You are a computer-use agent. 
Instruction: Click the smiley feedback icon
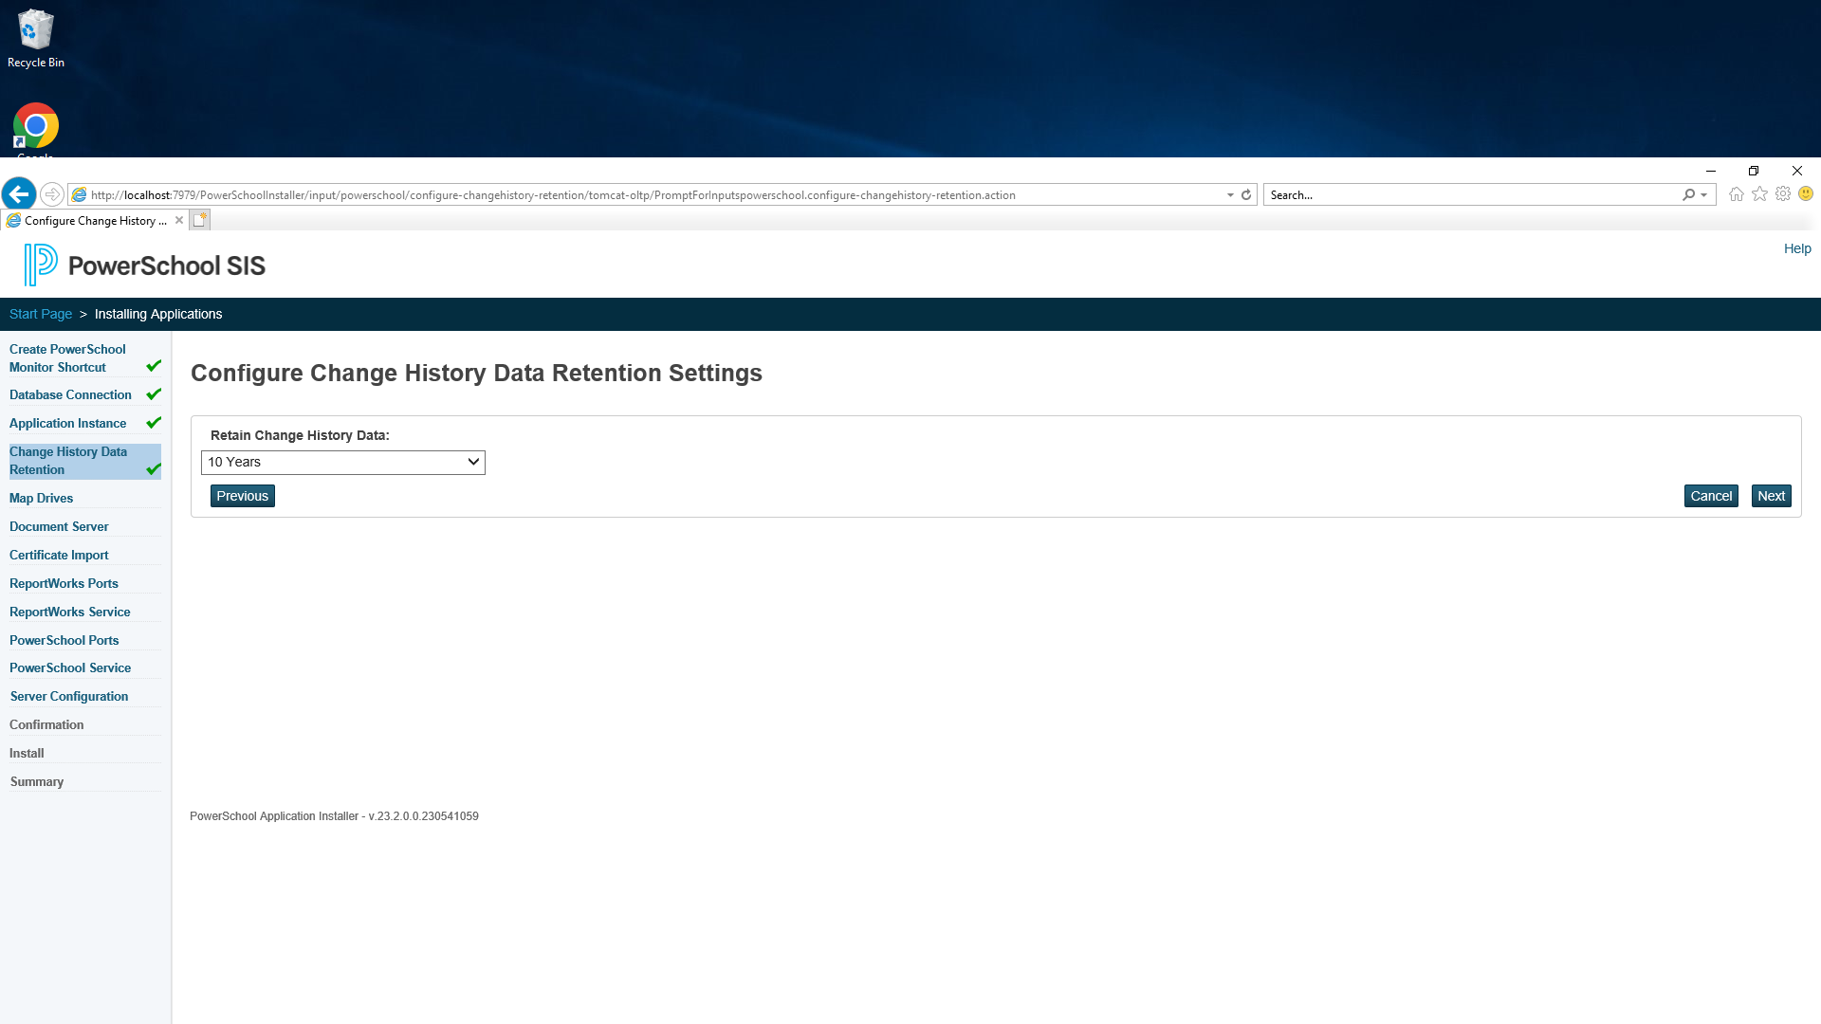pyautogui.click(x=1806, y=193)
